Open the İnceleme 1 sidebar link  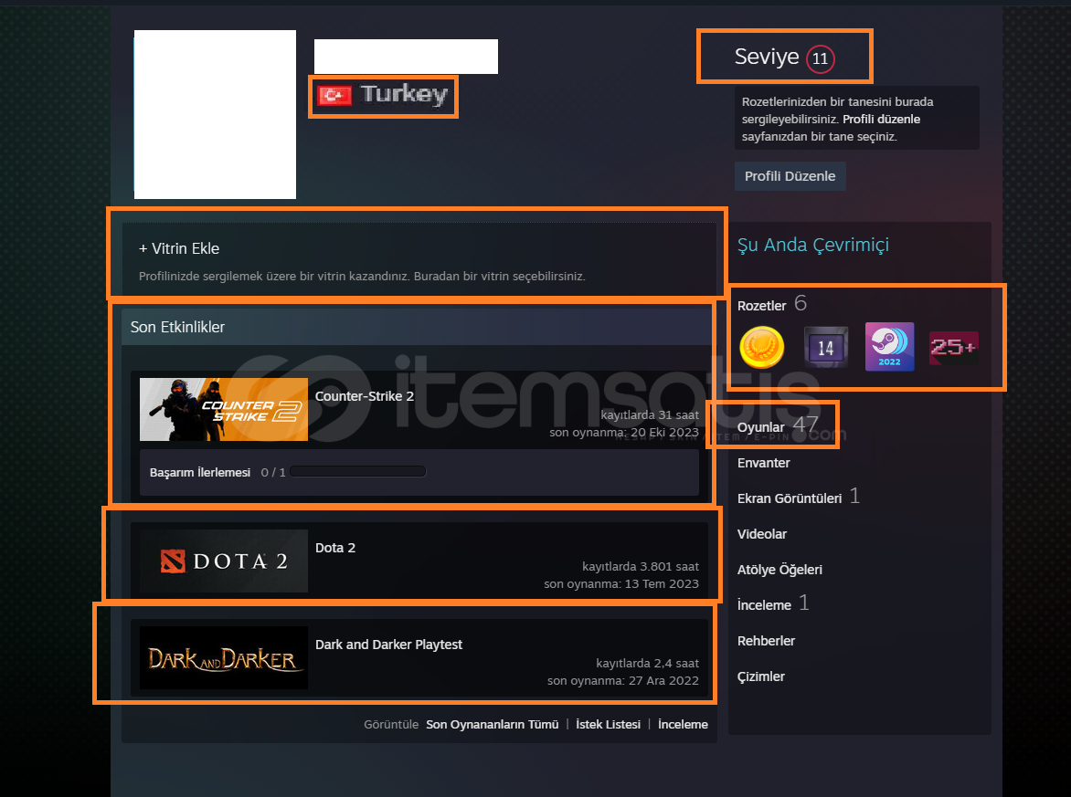point(772,603)
